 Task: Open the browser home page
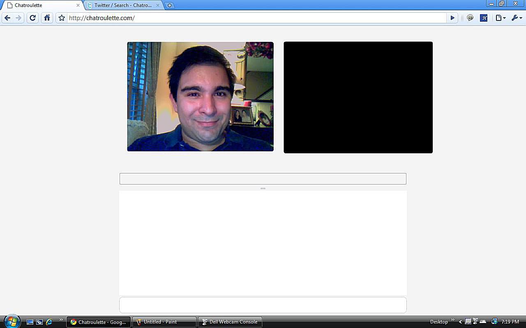point(47,18)
